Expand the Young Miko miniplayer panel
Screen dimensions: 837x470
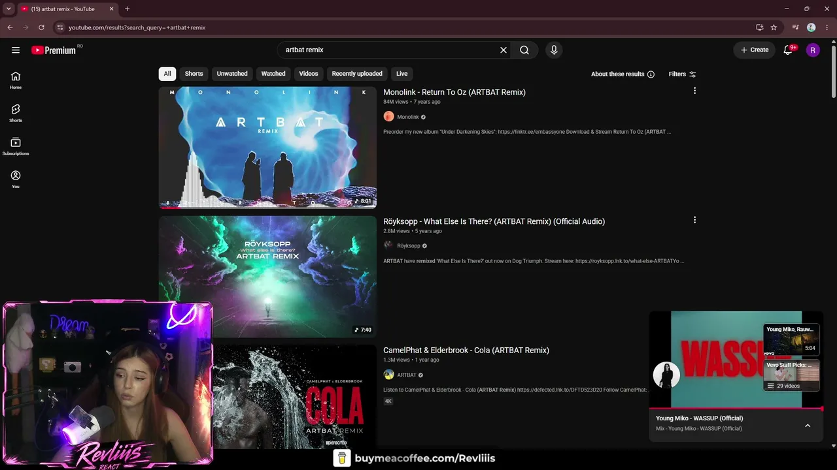(x=808, y=426)
